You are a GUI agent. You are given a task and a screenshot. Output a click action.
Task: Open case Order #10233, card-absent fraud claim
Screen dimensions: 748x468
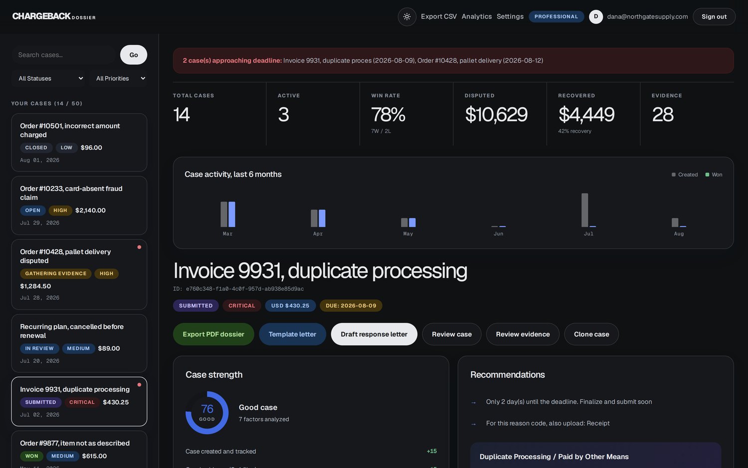click(x=79, y=205)
